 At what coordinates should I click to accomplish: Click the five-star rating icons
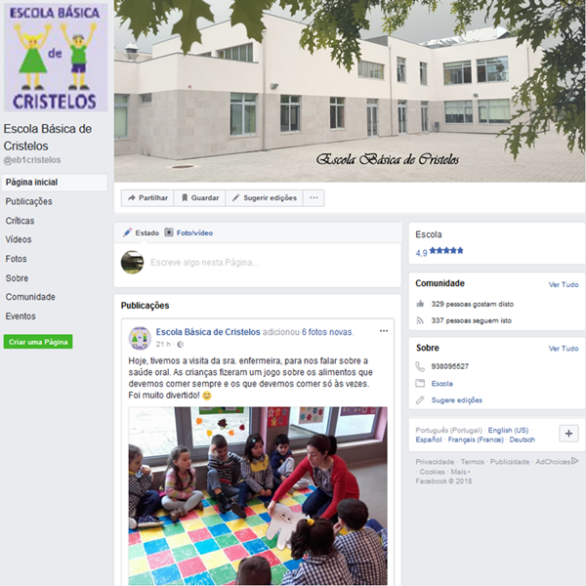(446, 251)
